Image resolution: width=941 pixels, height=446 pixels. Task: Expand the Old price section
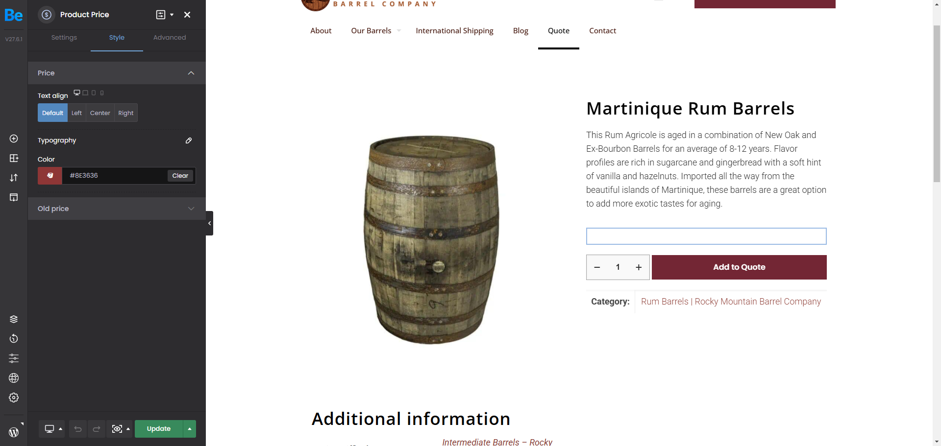click(117, 209)
